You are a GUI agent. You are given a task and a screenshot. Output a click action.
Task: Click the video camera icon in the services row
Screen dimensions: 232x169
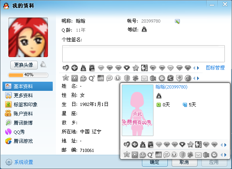(x=153, y=78)
